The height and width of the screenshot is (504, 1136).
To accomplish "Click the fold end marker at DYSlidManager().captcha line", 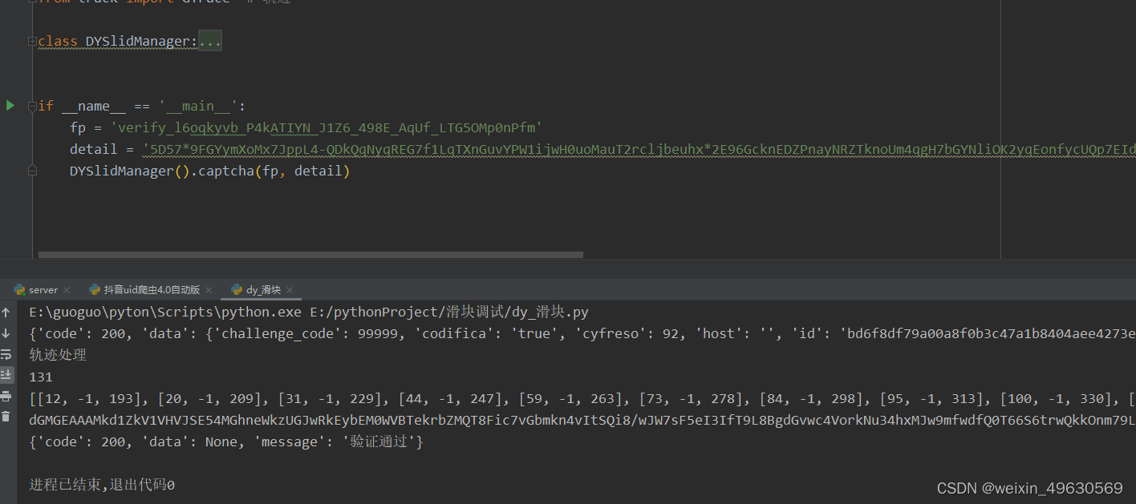I will (32, 171).
